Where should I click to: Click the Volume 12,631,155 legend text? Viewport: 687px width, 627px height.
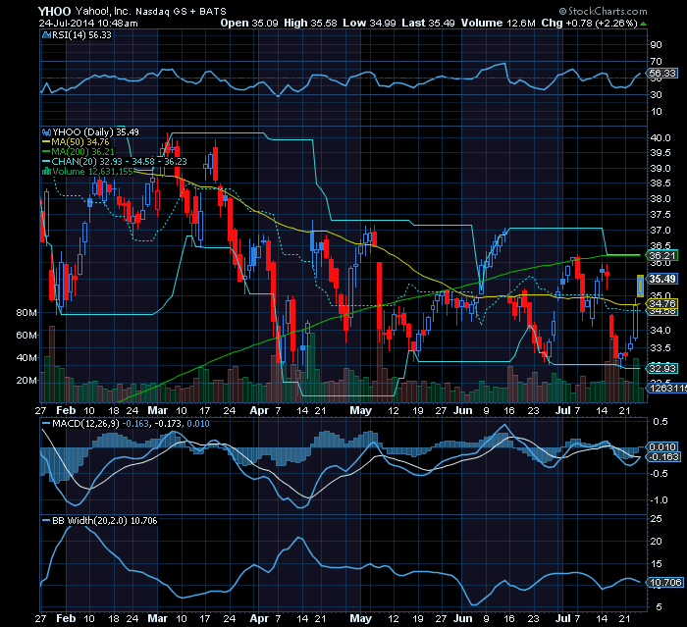click(92, 172)
